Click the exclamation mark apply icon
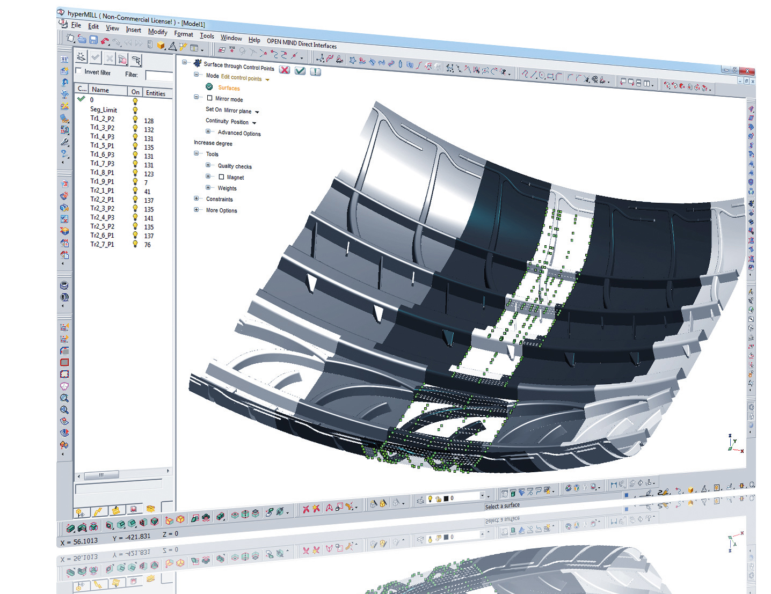This screenshot has width=771, height=594. (316, 72)
